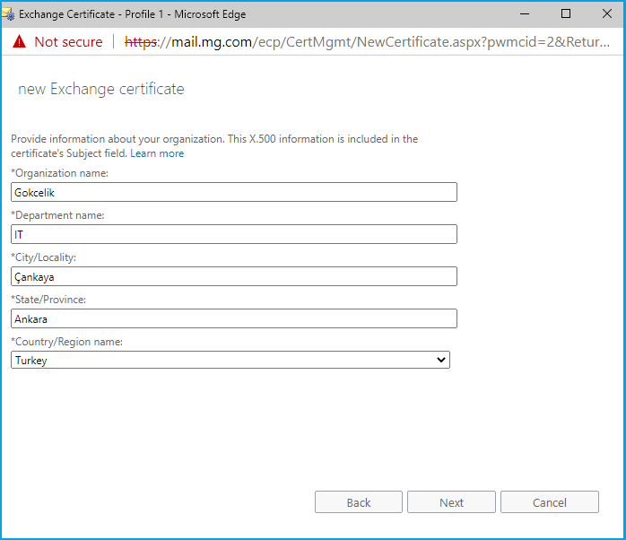Go to previous step with Back button
Viewport: 626px width, 540px height.
359,502
